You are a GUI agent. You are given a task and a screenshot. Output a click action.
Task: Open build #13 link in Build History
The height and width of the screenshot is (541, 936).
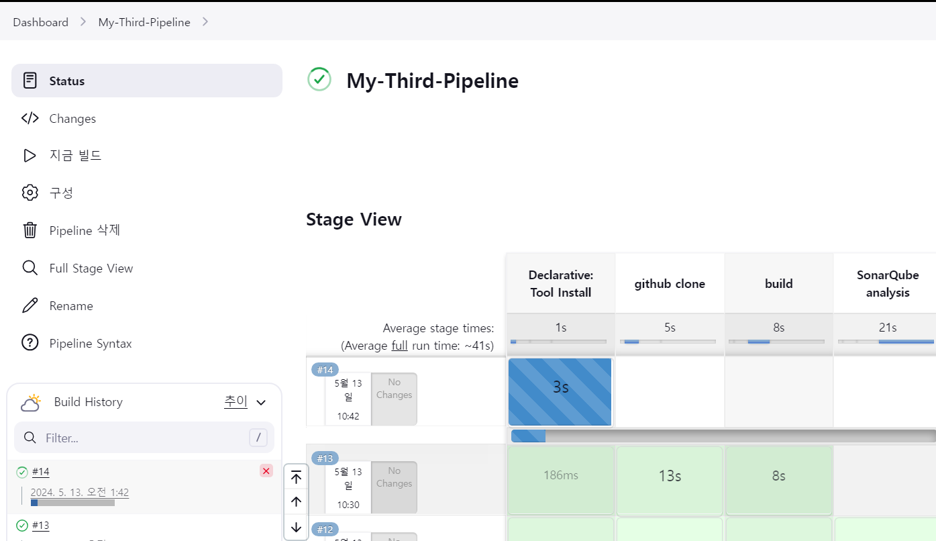(41, 526)
